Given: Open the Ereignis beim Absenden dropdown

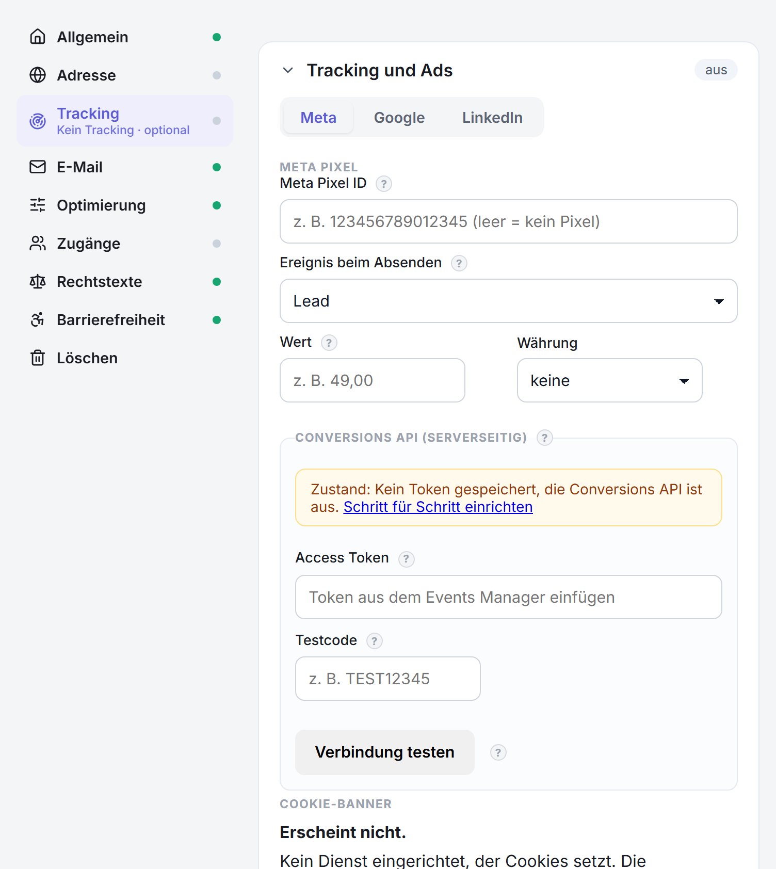Looking at the screenshot, I should click(x=509, y=301).
